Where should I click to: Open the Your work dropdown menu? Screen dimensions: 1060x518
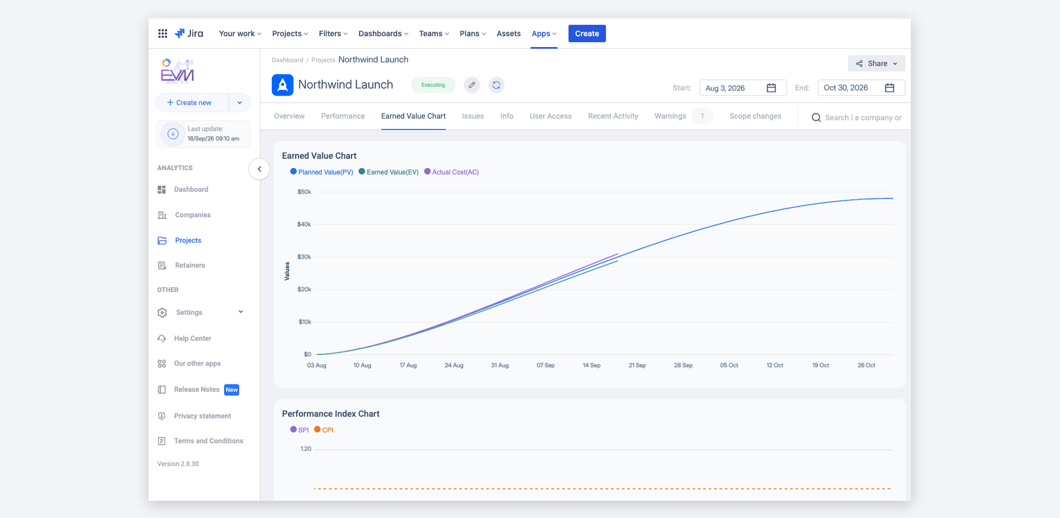(x=240, y=33)
